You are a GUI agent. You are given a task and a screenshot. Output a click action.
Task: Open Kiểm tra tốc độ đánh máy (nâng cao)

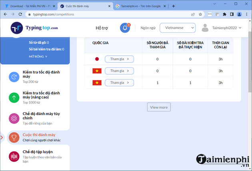[41, 97]
